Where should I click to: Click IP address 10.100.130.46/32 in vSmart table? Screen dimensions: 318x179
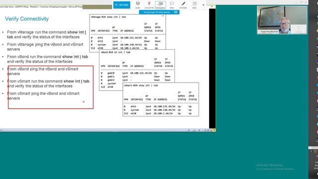164,110
